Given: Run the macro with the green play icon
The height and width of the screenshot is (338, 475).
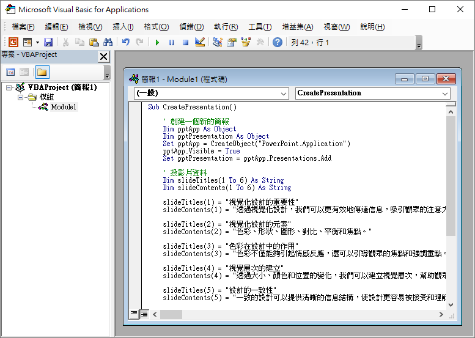Looking at the screenshot, I should tap(157, 42).
